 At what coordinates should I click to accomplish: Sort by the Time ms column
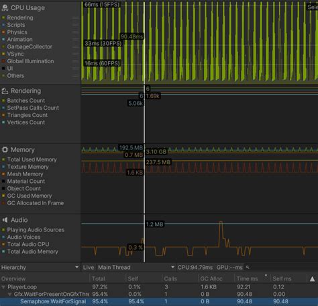(247, 278)
